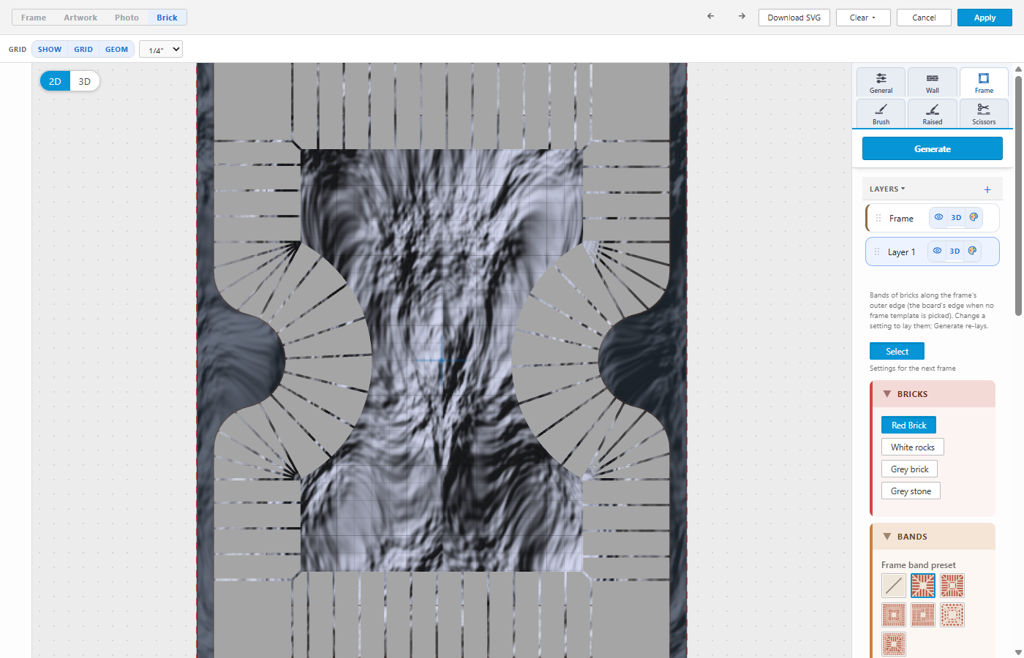Image resolution: width=1024 pixels, height=658 pixels.
Task: Toggle 3D for the Frame layer
Action: point(956,217)
